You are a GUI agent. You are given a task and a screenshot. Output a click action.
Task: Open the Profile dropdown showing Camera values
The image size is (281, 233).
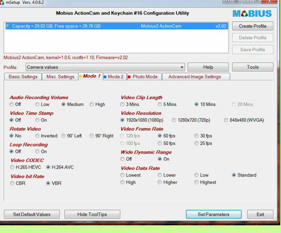click(105, 67)
